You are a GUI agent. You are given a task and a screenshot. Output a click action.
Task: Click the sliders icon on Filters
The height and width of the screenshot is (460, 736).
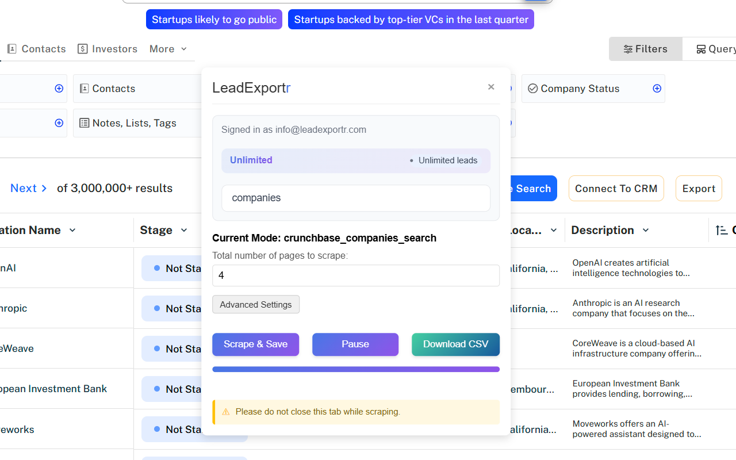point(628,49)
